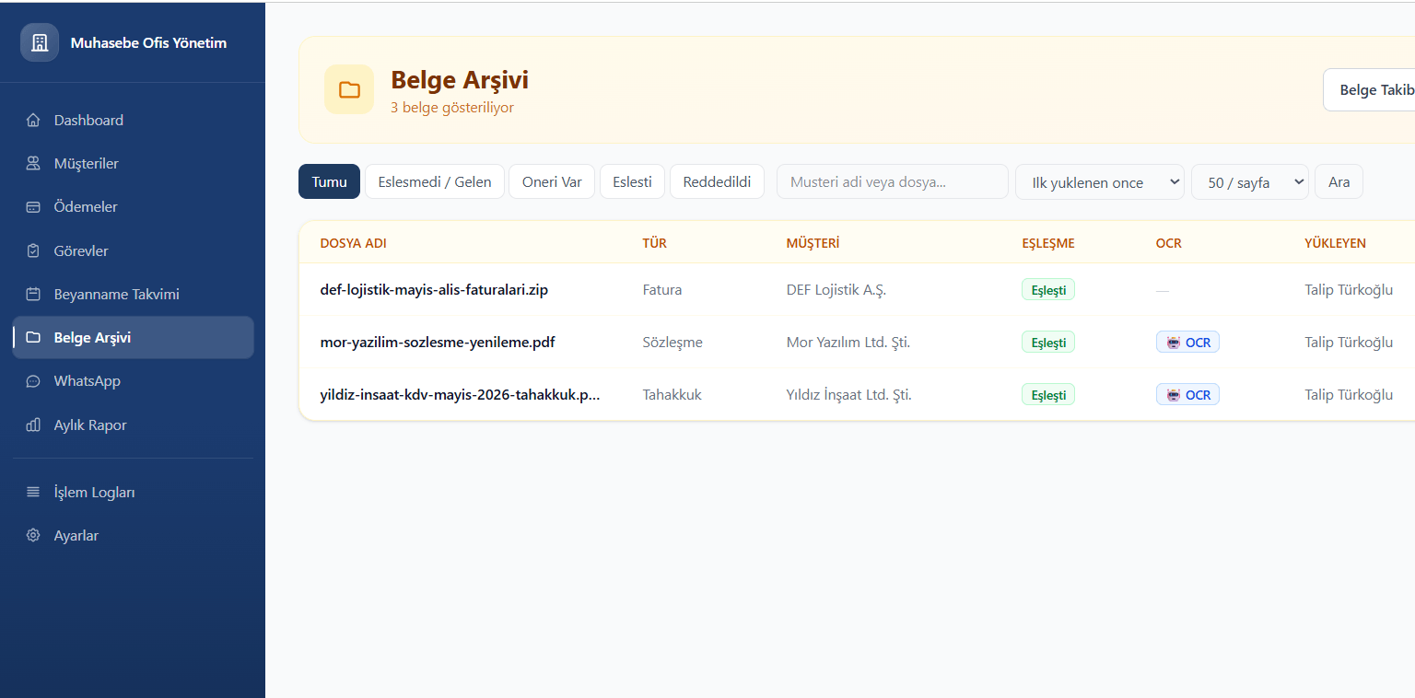Image resolution: width=1415 pixels, height=698 pixels.
Task: Select the Oneri Var filter
Action: click(552, 181)
